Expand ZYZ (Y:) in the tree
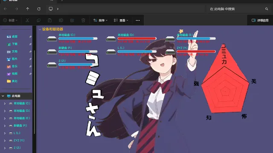 (x=5, y=141)
